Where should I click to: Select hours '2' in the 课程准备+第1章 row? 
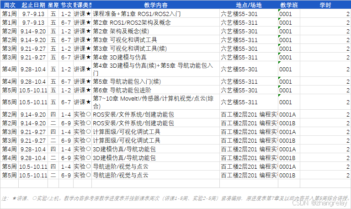325,14
